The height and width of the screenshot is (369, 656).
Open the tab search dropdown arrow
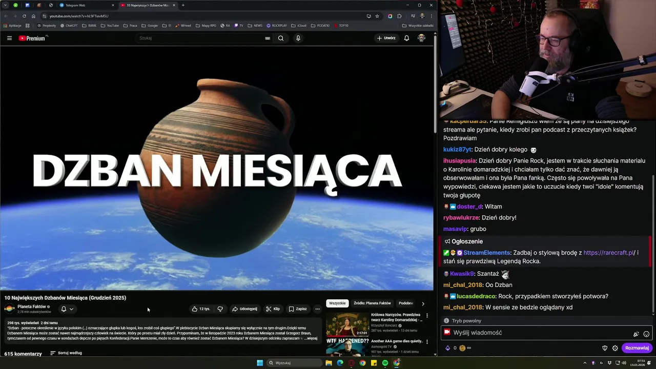point(5,5)
